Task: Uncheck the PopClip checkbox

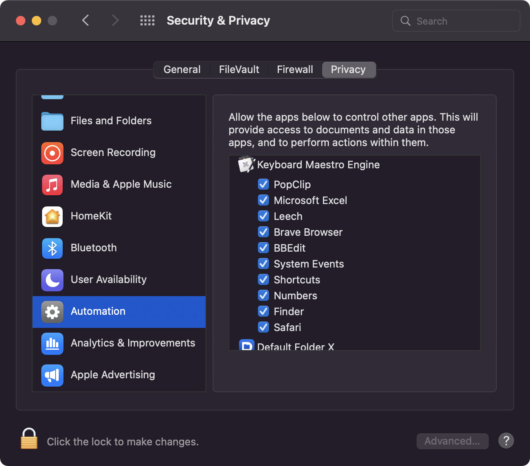Action: (263, 185)
